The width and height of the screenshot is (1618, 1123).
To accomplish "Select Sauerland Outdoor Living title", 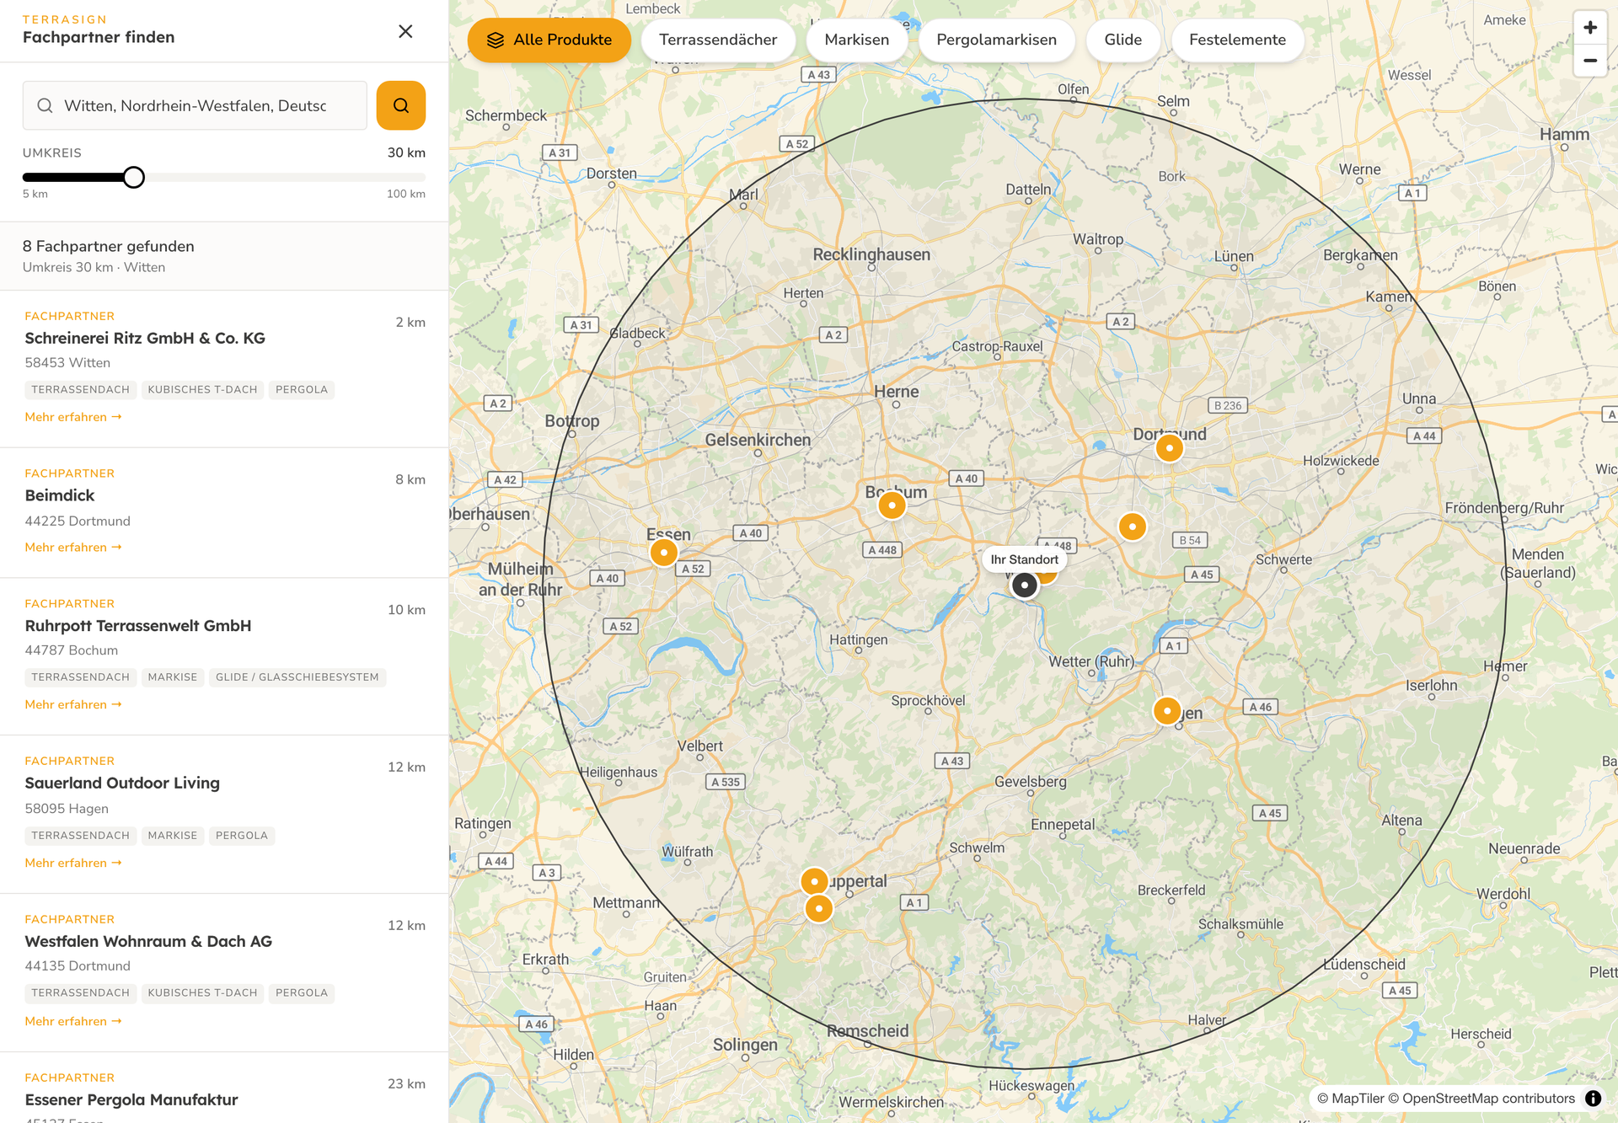I will [122, 783].
